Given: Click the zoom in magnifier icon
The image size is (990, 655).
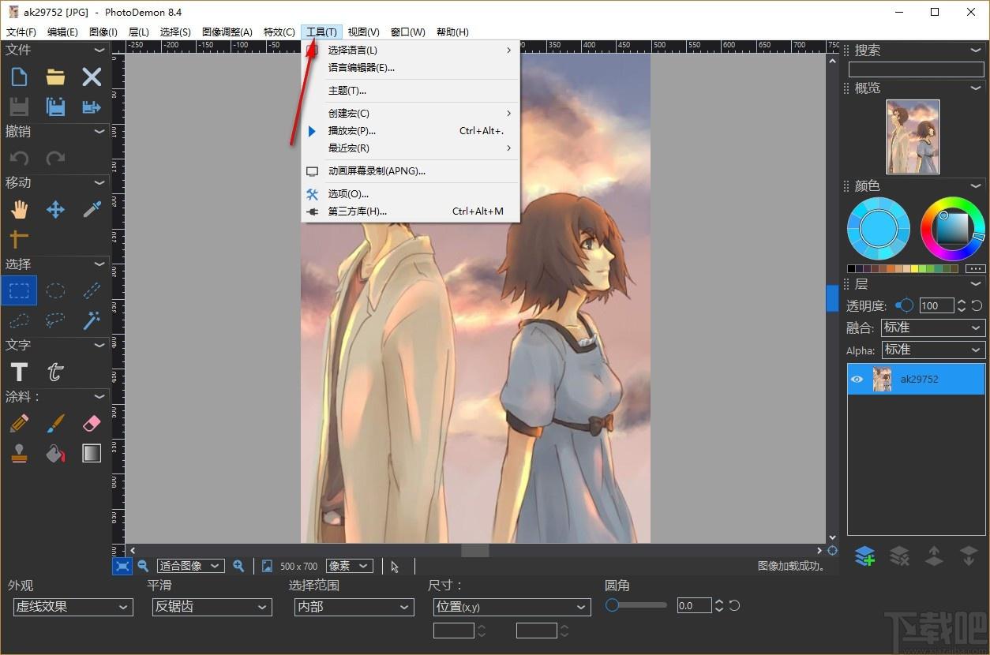Looking at the screenshot, I should pyautogui.click(x=238, y=566).
